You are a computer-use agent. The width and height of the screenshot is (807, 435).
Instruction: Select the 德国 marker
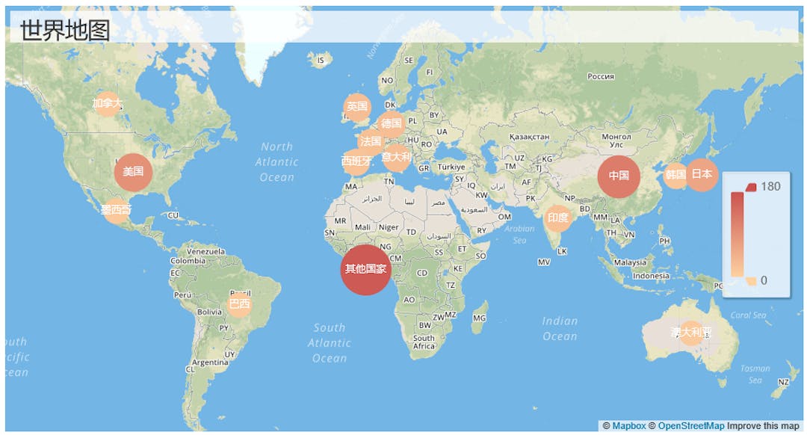391,125
